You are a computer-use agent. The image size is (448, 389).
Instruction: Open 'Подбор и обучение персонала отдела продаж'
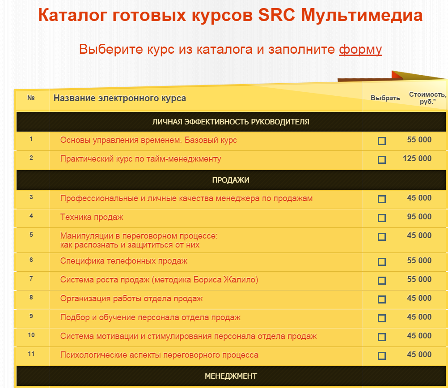150,317
